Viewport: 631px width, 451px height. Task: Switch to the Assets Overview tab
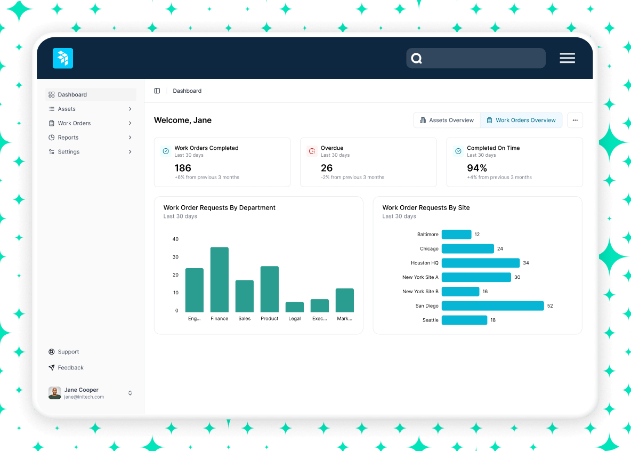(x=447, y=120)
